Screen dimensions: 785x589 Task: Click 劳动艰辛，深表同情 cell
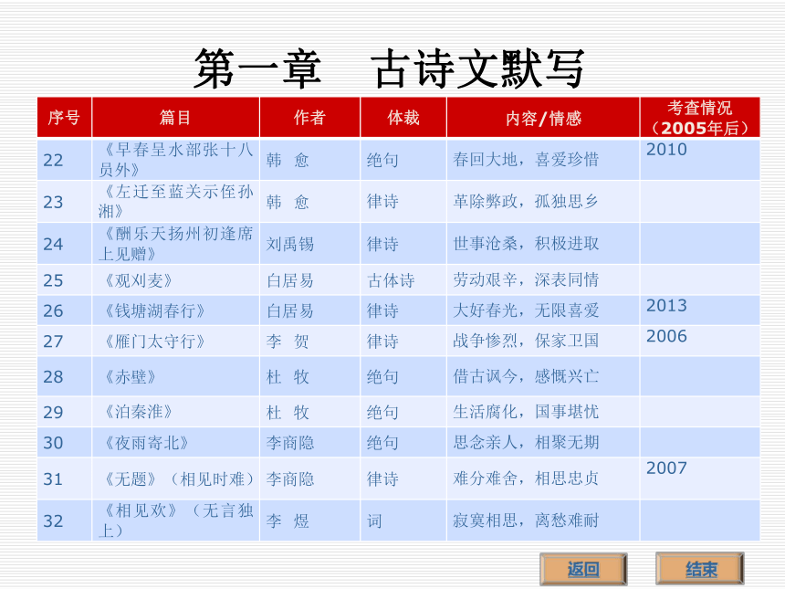click(543, 280)
